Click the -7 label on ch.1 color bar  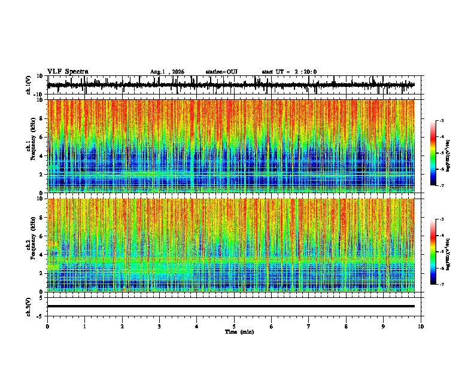441,185
